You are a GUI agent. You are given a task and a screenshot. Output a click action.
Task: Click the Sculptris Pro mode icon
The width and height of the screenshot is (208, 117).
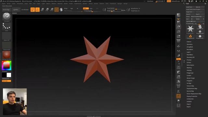click(61, 9)
